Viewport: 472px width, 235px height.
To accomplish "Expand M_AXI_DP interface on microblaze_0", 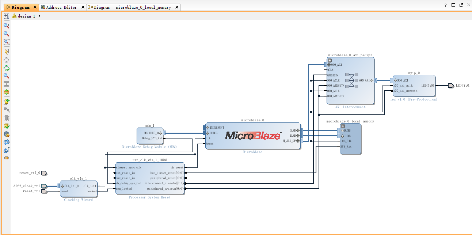I will pyautogui.click(x=298, y=141).
